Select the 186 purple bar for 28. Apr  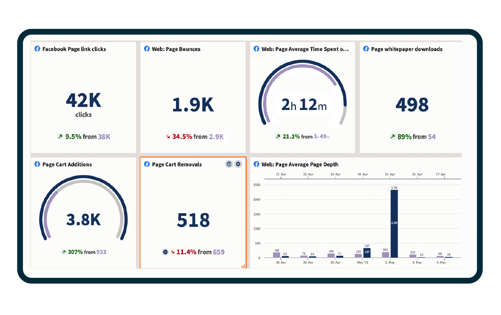pyautogui.click(x=277, y=255)
